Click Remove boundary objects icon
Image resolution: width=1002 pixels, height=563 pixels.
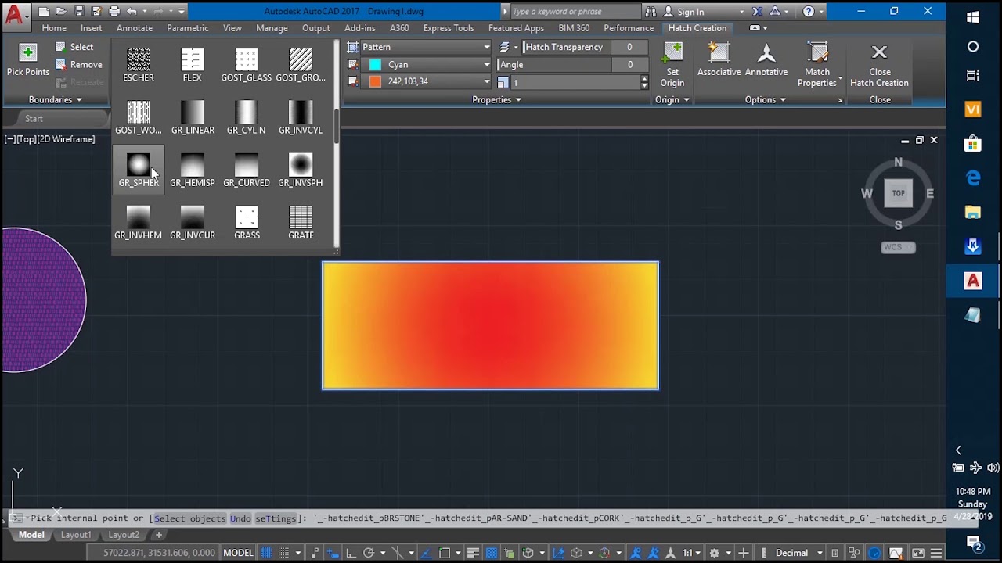point(60,64)
